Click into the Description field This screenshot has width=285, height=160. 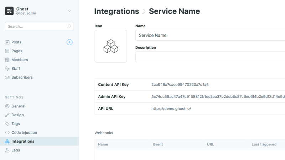click(210, 57)
